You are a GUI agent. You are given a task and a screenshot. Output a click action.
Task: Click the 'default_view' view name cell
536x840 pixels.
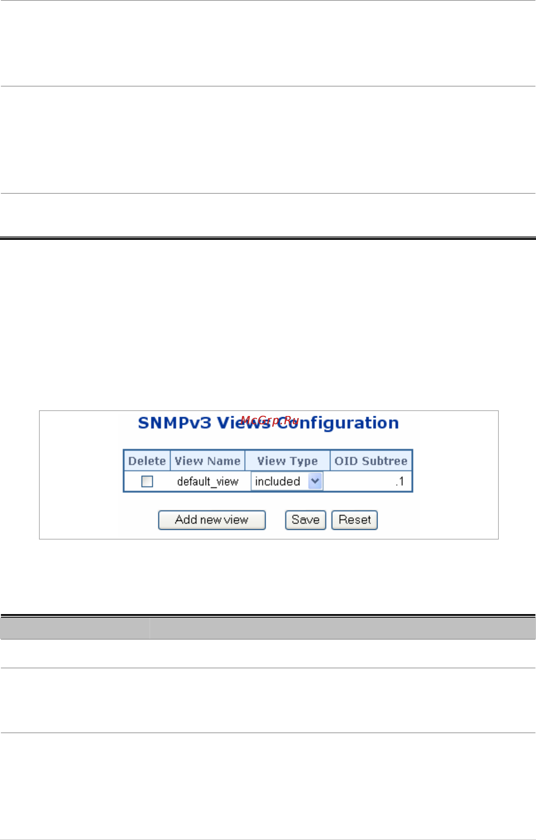(x=208, y=481)
